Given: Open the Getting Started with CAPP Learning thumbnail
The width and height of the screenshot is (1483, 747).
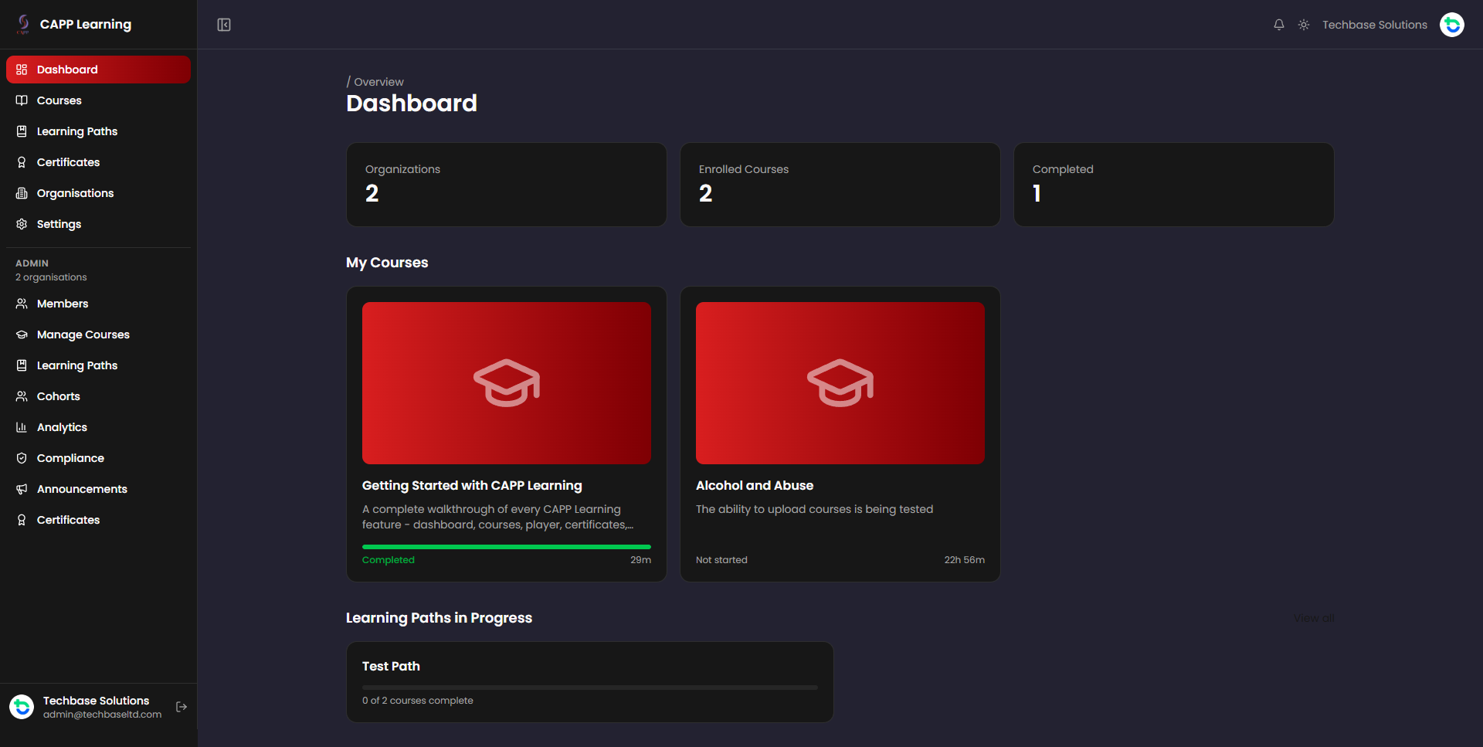Looking at the screenshot, I should [507, 383].
